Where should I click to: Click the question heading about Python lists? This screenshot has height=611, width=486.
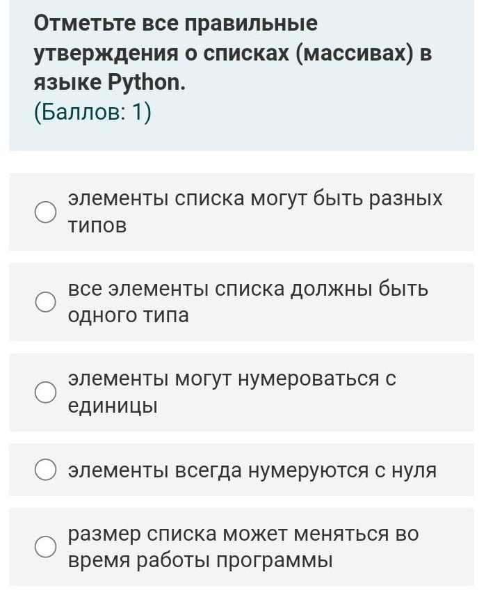[233, 52]
